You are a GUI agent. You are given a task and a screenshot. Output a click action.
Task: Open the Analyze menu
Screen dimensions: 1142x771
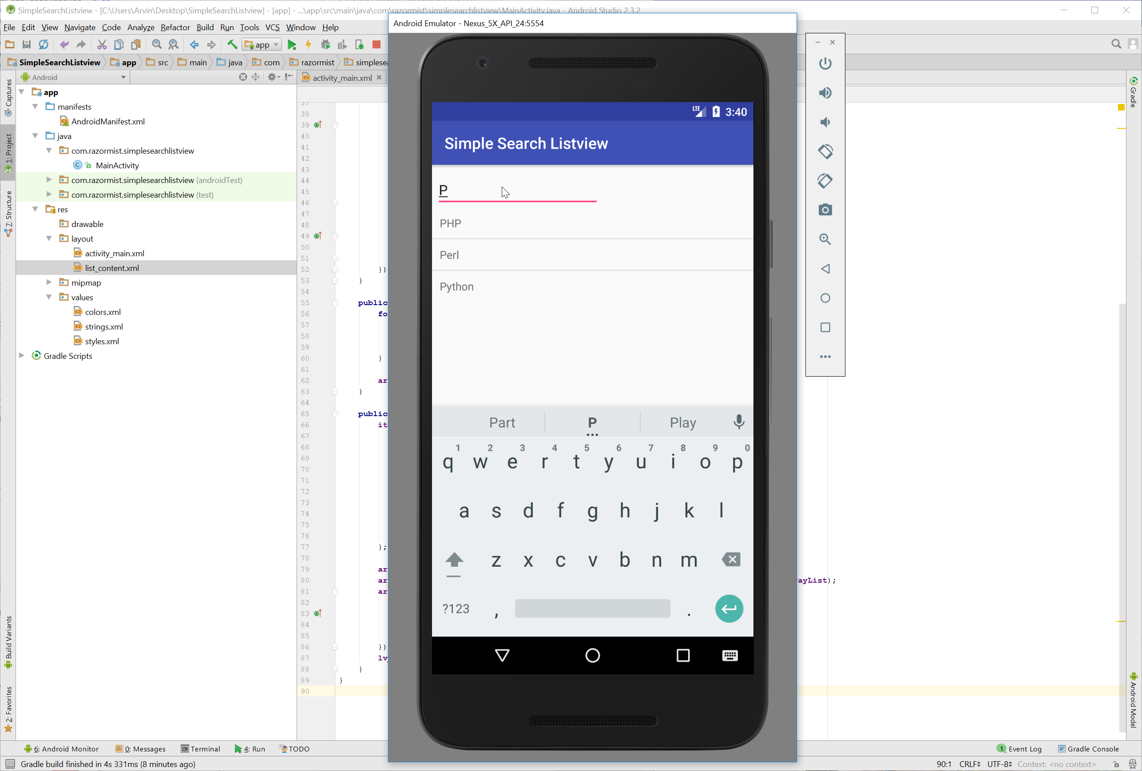tap(141, 28)
